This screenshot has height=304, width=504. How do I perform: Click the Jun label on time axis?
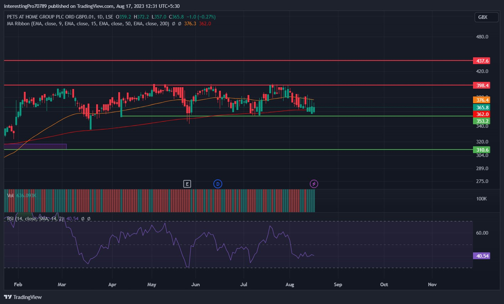[195, 284]
